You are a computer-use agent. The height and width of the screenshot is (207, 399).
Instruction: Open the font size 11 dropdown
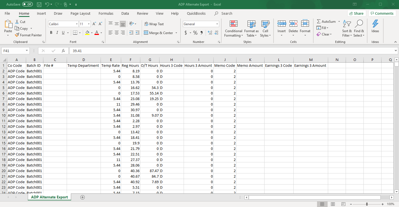click(x=89, y=24)
